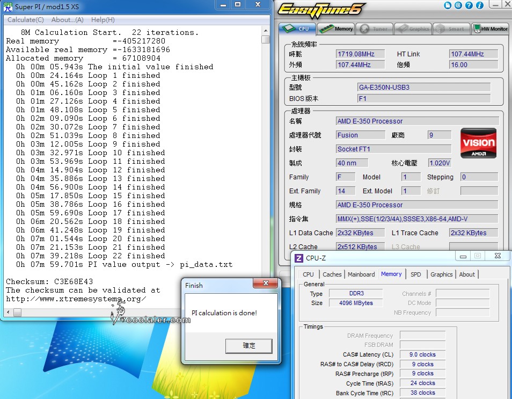Switch to EasyTune6 CPU tab
This screenshot has width=512, height=399.
pyautogui.click(x=297, y=29)
